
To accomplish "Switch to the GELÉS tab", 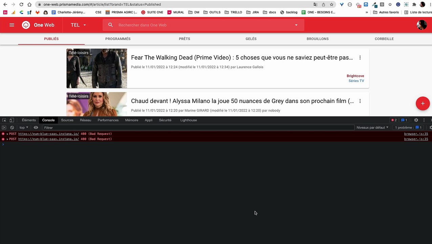I will tap(251, 39).
